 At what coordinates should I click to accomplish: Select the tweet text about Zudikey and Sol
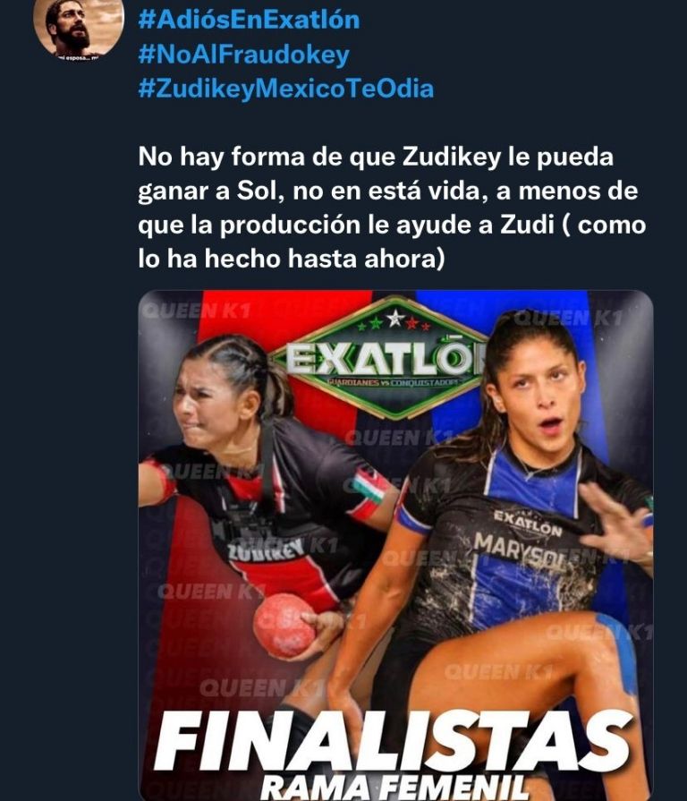pyautogui.click(x=392, y=208)
